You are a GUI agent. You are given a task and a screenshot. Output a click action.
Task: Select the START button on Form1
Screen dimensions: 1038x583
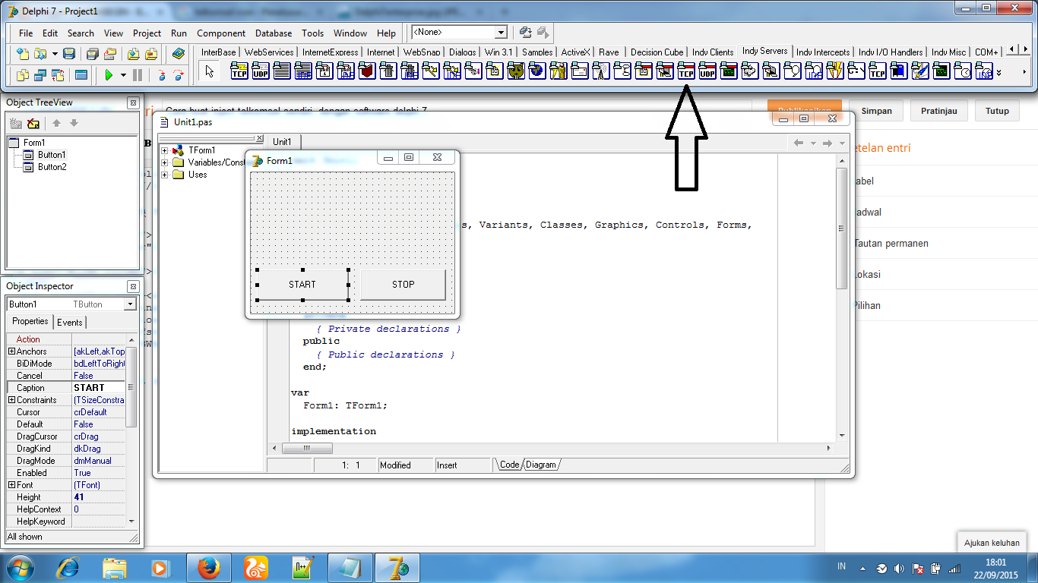302,285
